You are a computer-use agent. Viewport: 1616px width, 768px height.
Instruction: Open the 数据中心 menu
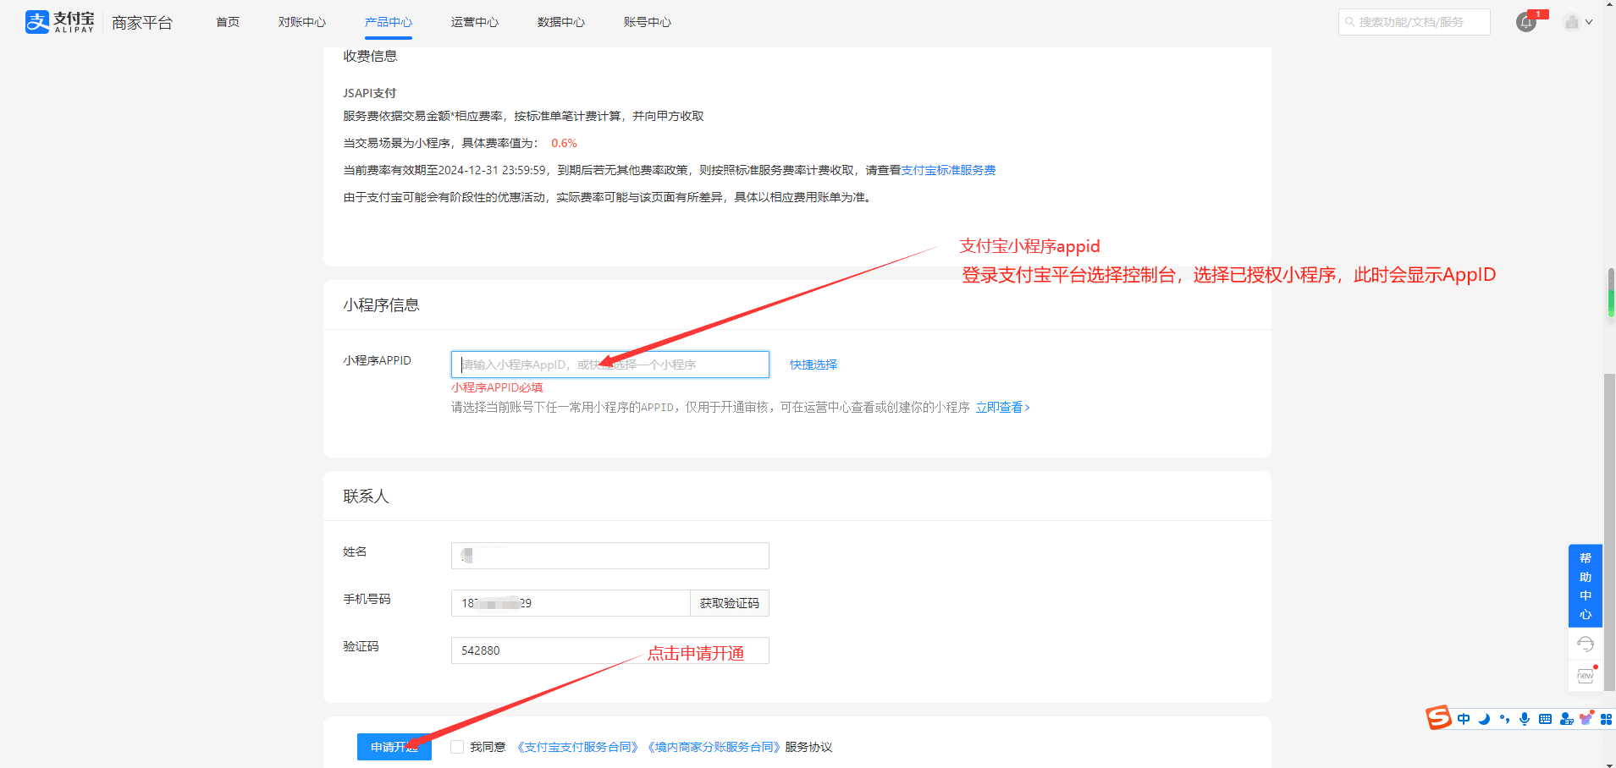[x=560, y=22]
